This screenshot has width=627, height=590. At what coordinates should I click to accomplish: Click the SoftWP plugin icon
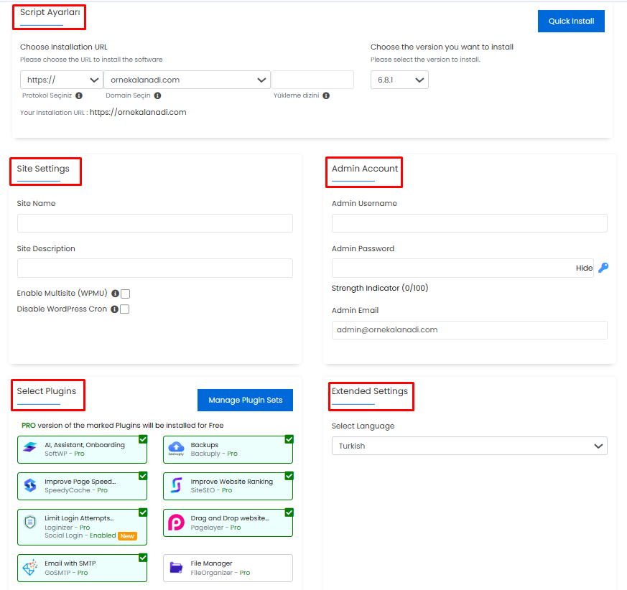[30, 447]
